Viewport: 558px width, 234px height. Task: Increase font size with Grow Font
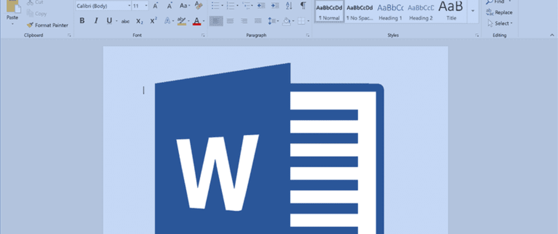[156, 6]
